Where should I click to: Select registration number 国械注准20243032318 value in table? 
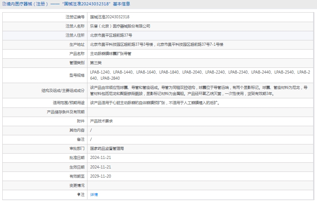pyautogui.click(x=110, y=17)
